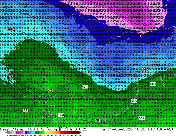Screen dimensions: 176x136
Task: Click the '24' legend tick label
Action: coord(60,135)
